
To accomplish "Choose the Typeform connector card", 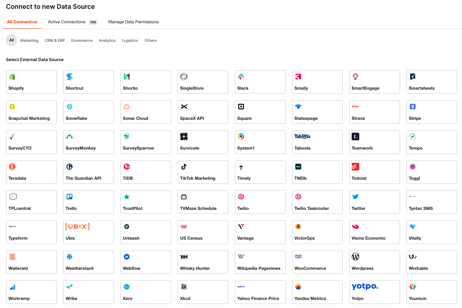I will pos(31,232).
